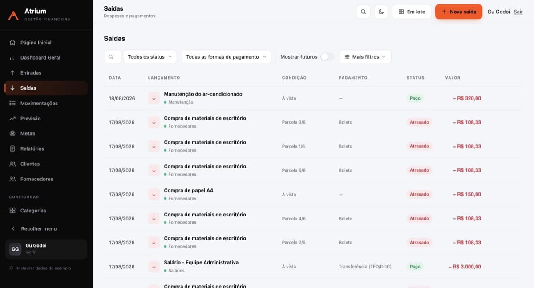
Task: Click arrow icon of Manutenção do ar-condicionado row
Action: [x=154, y=98]
